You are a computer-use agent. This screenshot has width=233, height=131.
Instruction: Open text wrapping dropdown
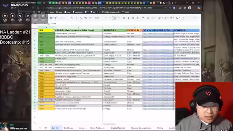171,18
